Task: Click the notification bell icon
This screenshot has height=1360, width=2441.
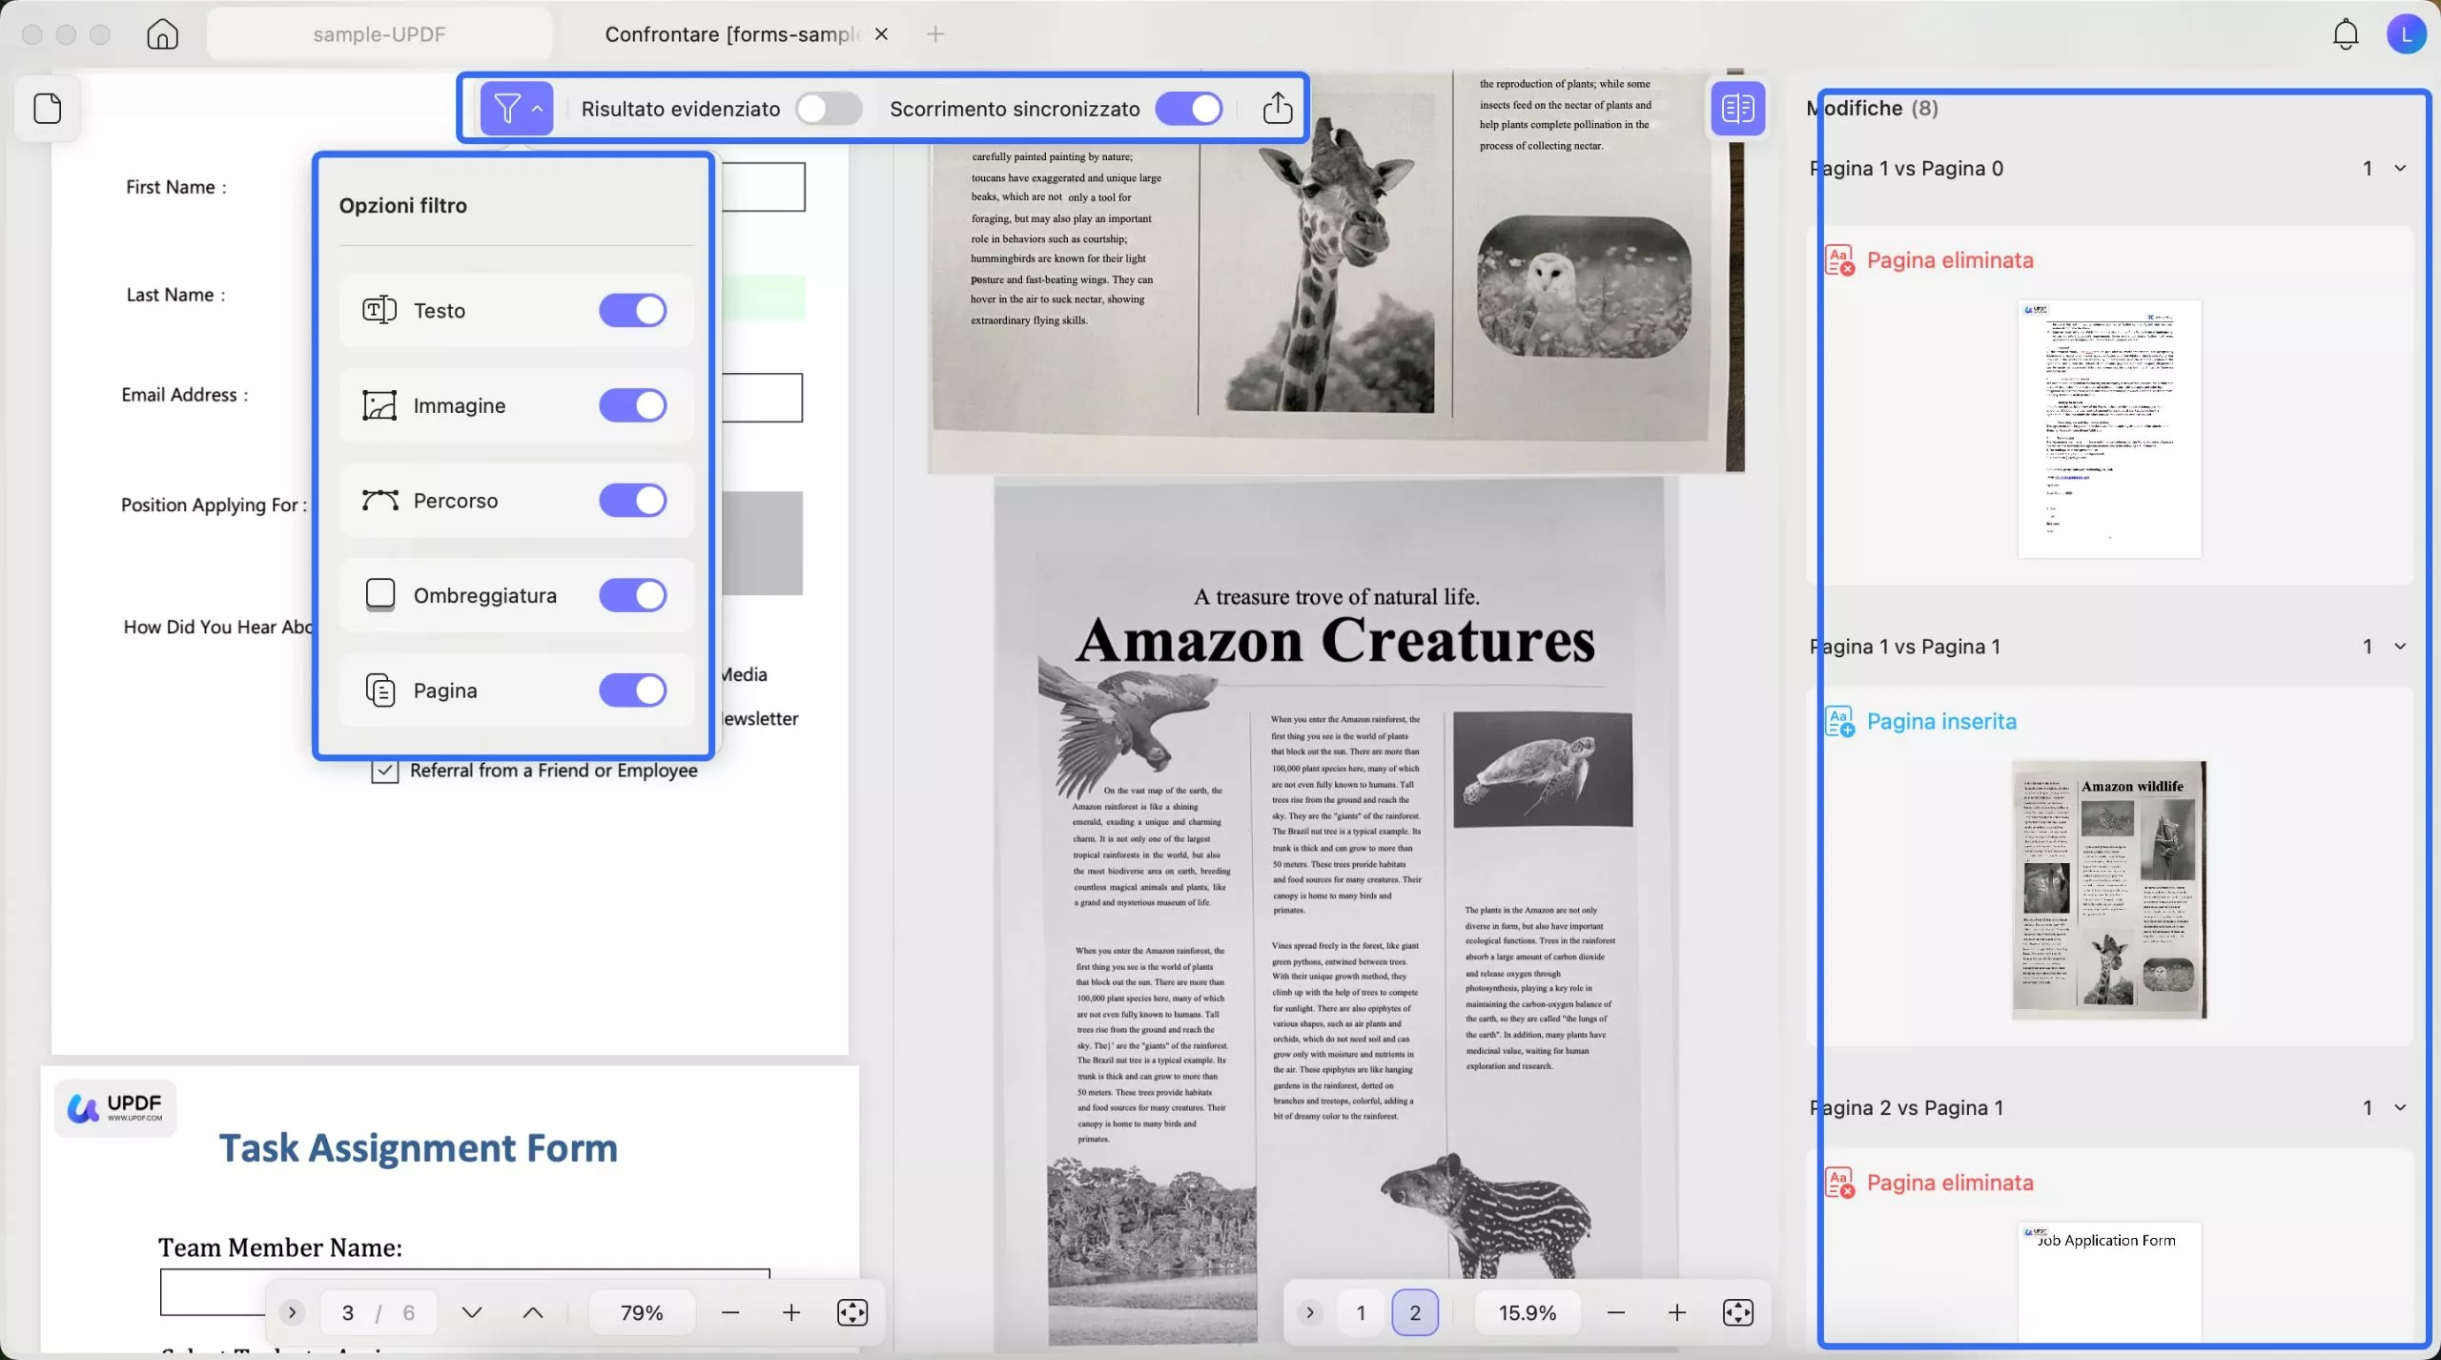Action: [x=2345, y=34]
